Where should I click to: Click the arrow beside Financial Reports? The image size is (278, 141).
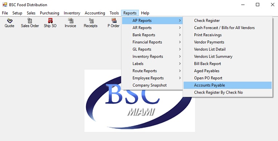click(180, 42)
